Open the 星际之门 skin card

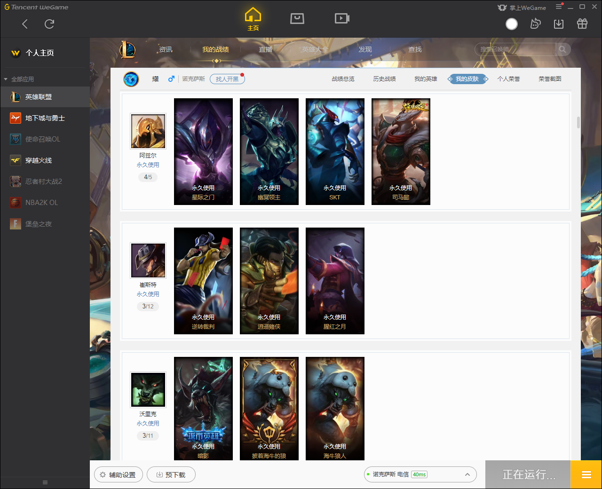[x=203, y=151]
